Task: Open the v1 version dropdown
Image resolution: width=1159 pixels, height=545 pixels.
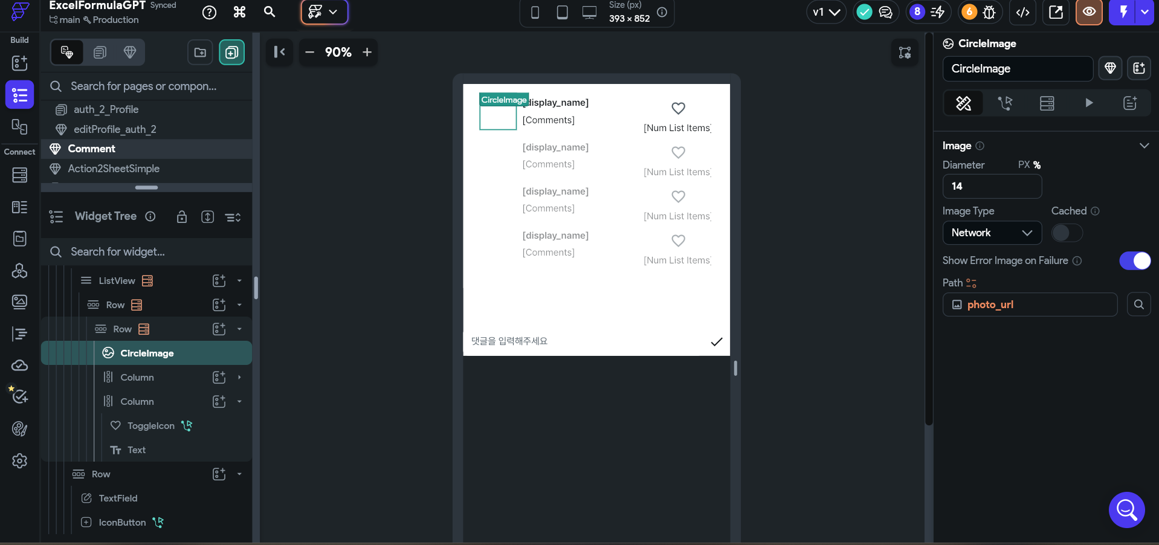Action: tap(826, 12)
